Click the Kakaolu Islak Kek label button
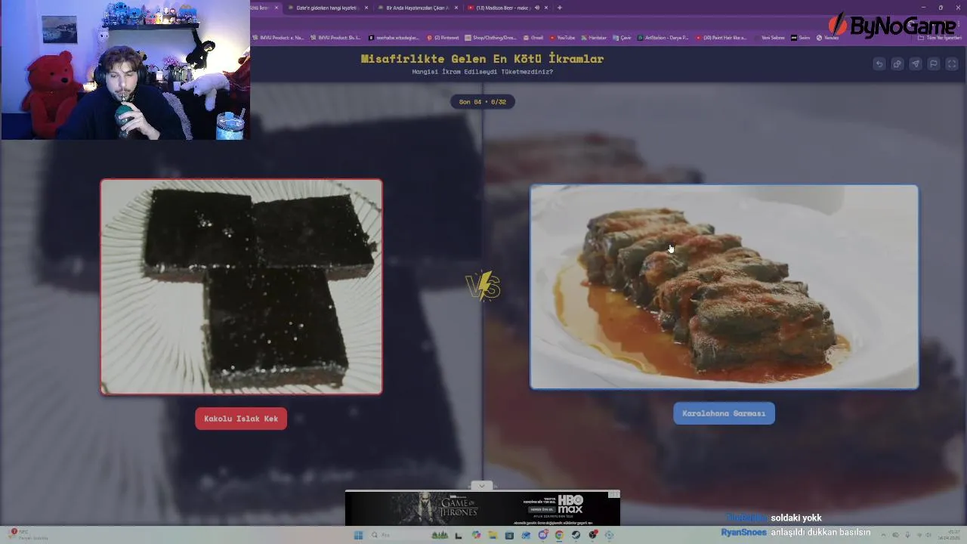The width and height of the screenshot is (967, 544). point(241,419)
